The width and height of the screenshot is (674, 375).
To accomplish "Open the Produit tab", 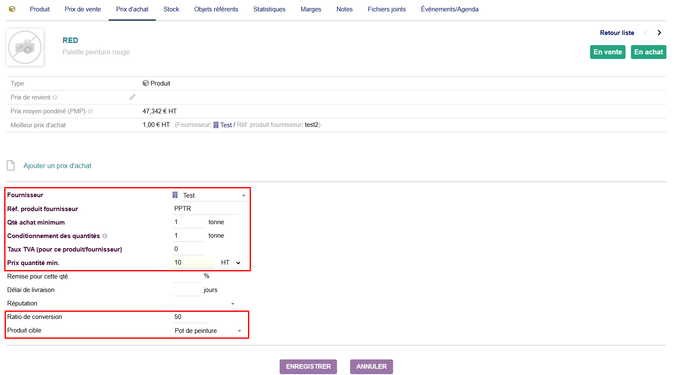I will (x=40, y=9).
